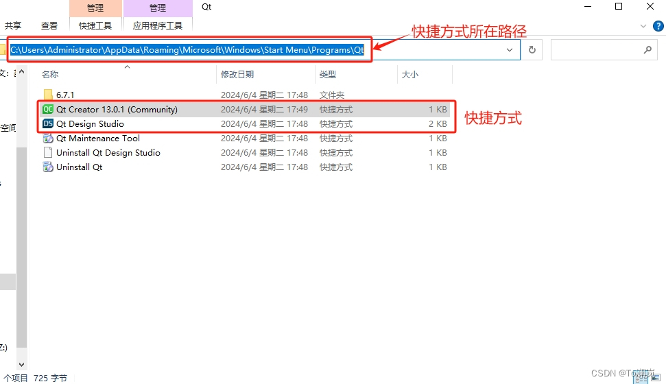Open the 快捷工具 ribbon tab
Viewport: 666px width, 384px height.
95,26
